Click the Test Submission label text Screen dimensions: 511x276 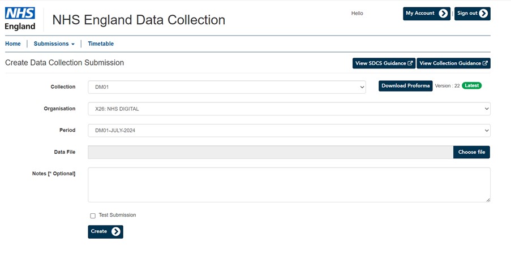117,215
